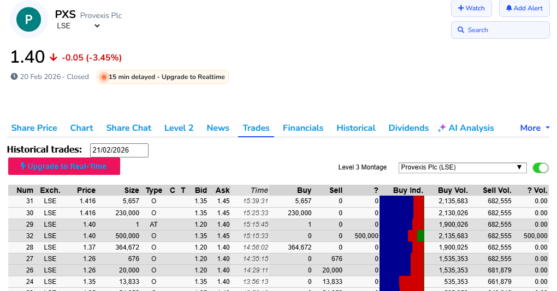
Task: Click the pink Upgrade to Real-Time button
Action: click(64, 166)
